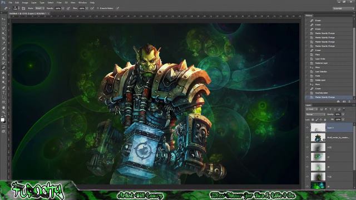The image size is (356, 200).
Task: Select the Lasso tool
Action: tap(3, 29)
